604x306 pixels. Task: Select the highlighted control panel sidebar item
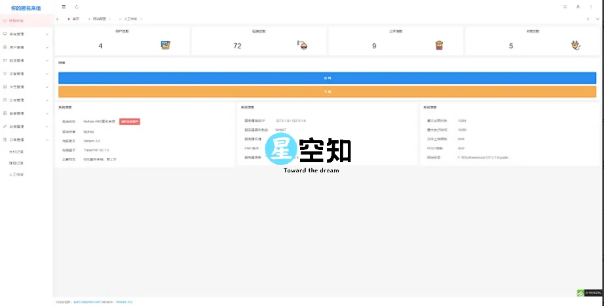26,21
